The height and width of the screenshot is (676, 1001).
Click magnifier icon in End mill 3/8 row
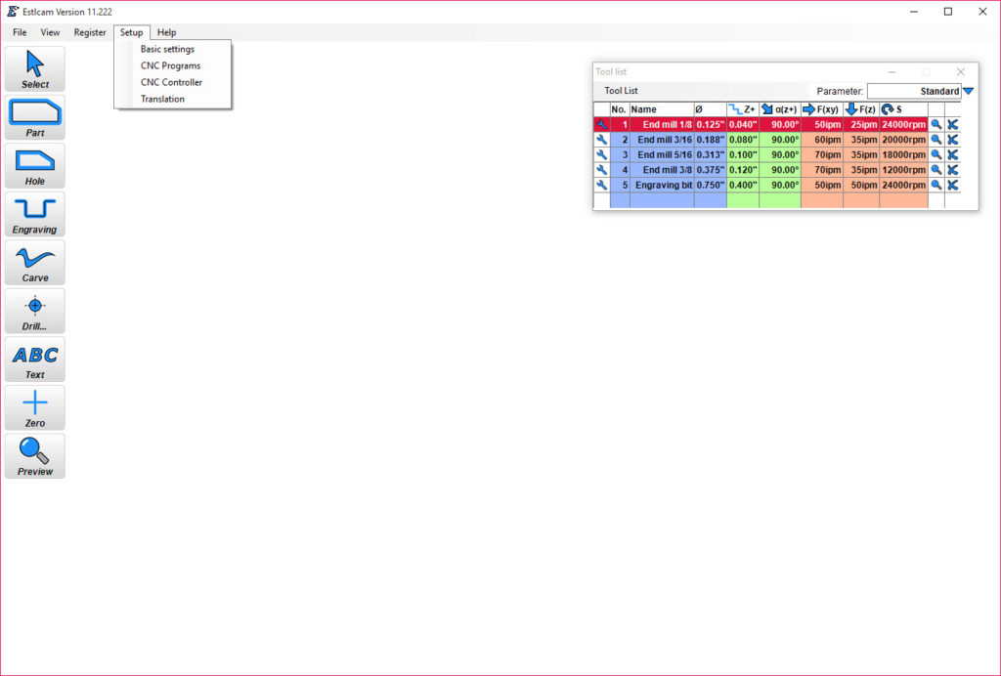[936, 170]
